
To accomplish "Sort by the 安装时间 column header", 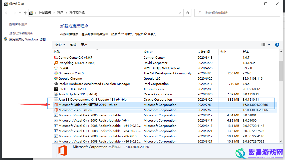I will [204, 52].
